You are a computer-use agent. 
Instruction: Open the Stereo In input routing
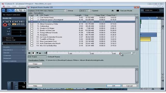click(x=15, y=38)
